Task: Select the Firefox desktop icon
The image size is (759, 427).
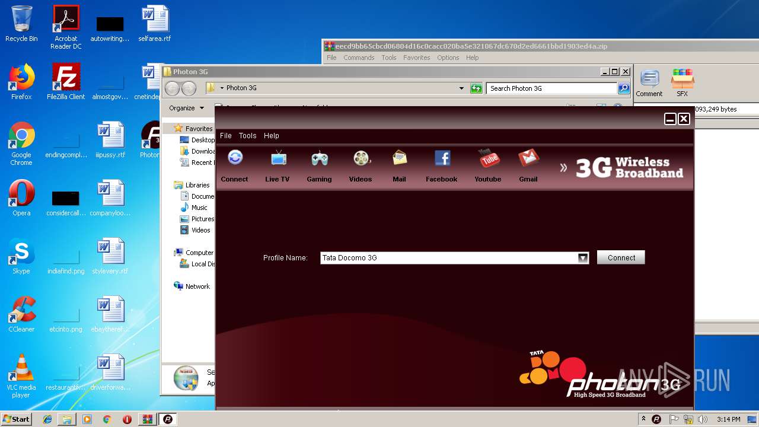Action: 21,82
